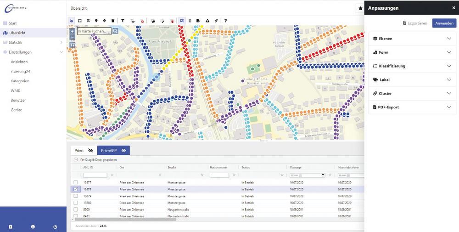Click the warning triangle icon
Image resolution: width=459 pixels, height=232 pixels.
207,21
